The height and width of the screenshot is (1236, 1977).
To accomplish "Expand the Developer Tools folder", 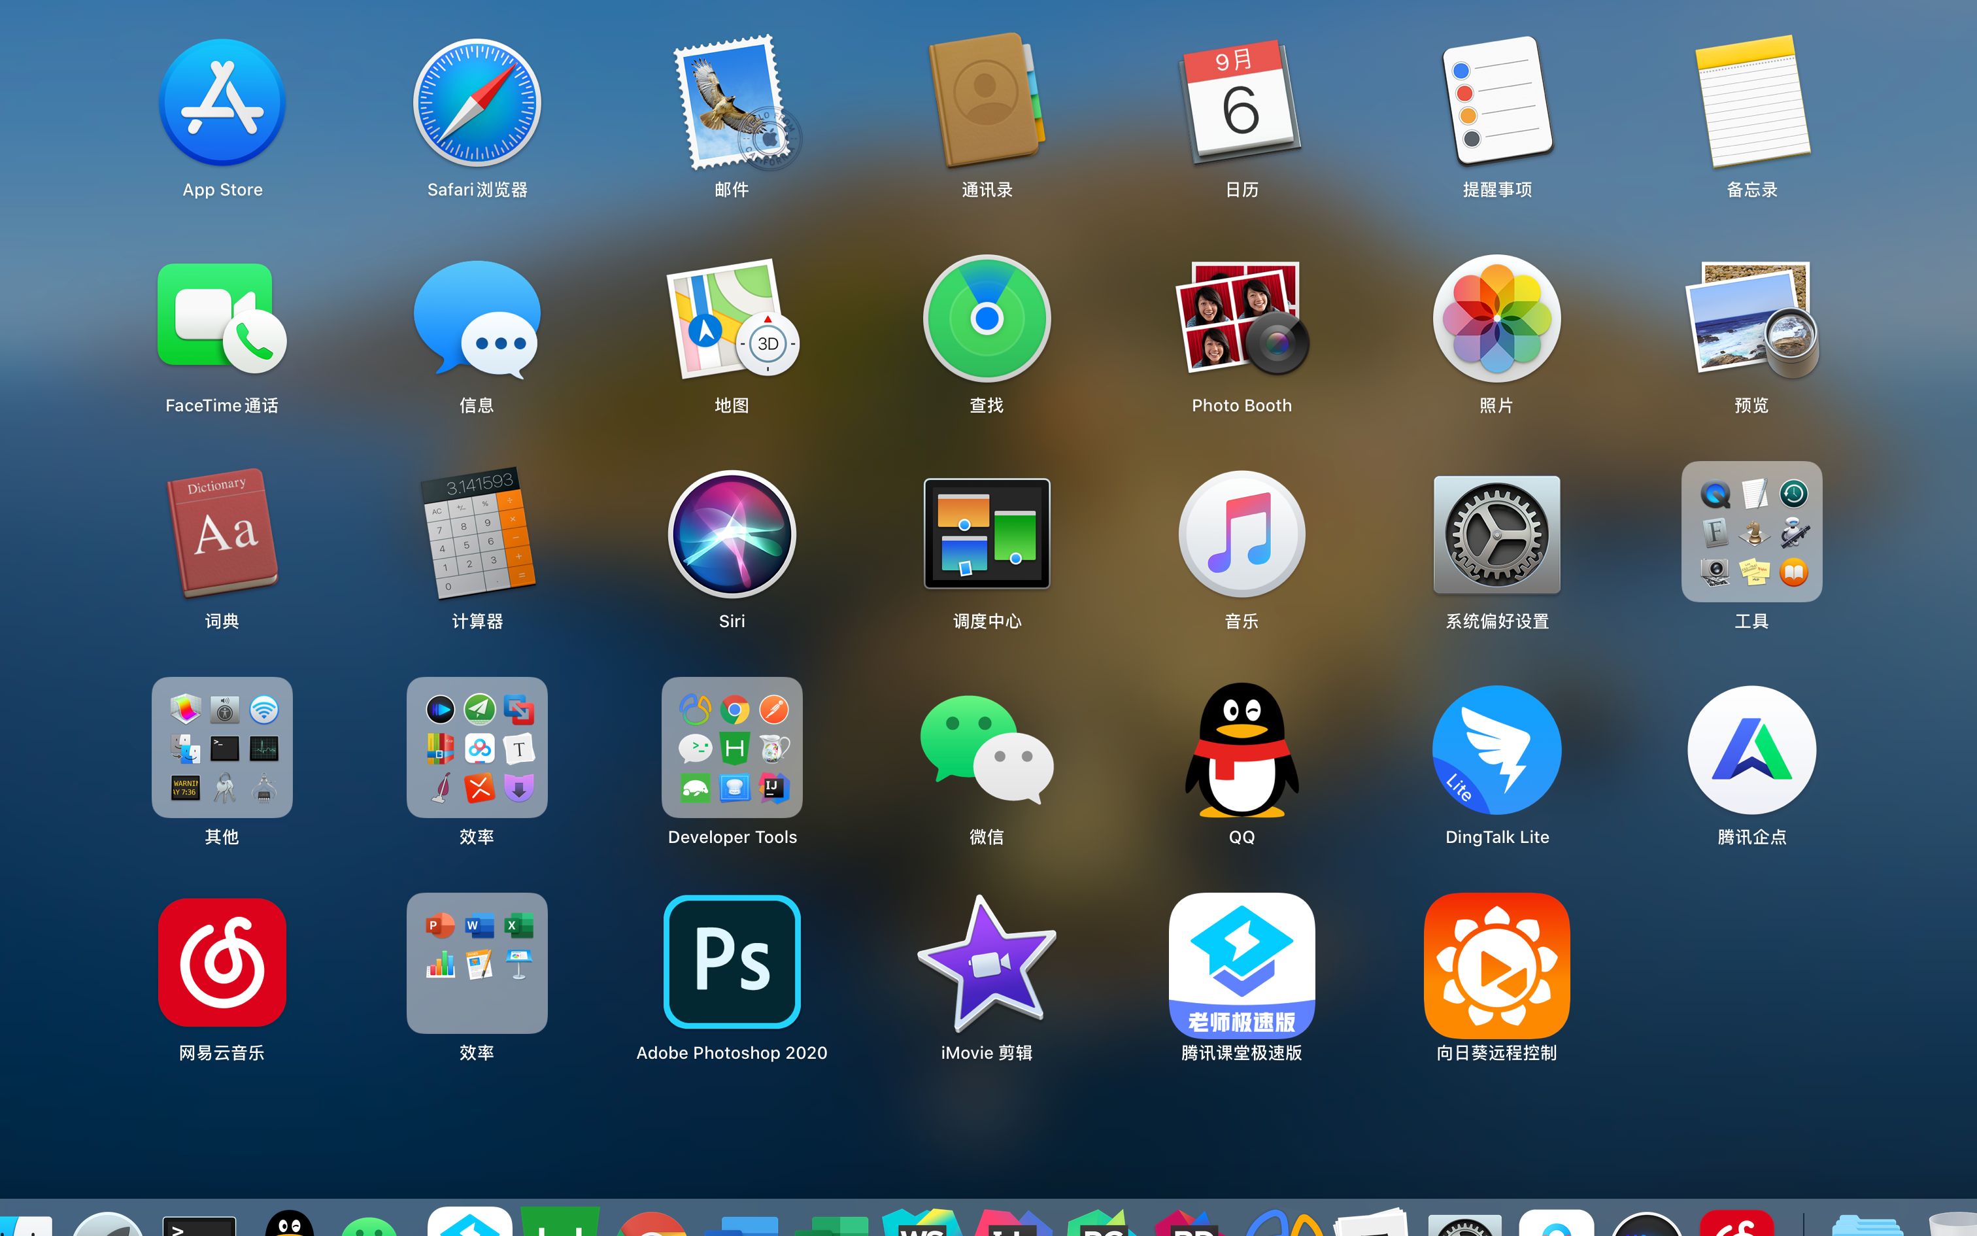I will (732, 747).
